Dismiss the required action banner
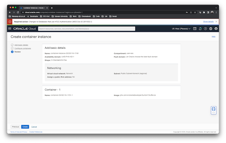This screenshot has width=226, height=143. tap(216, 22)
